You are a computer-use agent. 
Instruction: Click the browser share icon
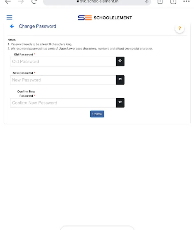coord(160,2)
